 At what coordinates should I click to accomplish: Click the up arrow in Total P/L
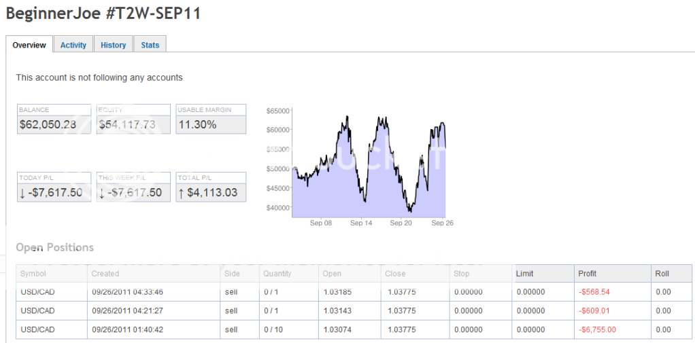click(181, 193)
